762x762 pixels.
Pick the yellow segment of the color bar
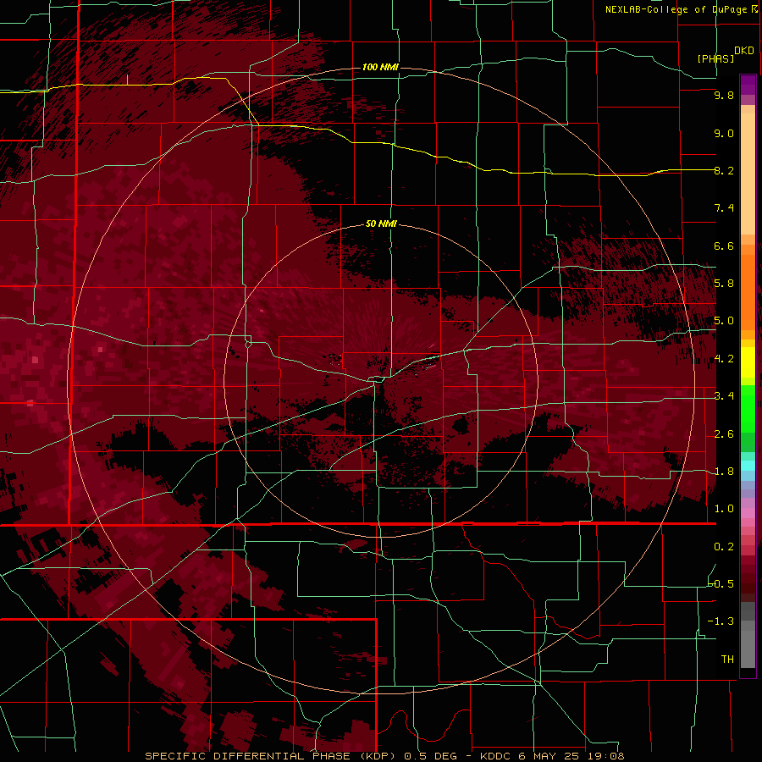(x=748, y=362)
